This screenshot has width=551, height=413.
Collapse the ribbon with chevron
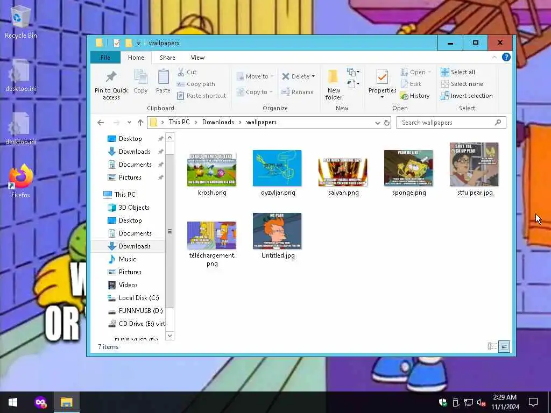point(495,57)
